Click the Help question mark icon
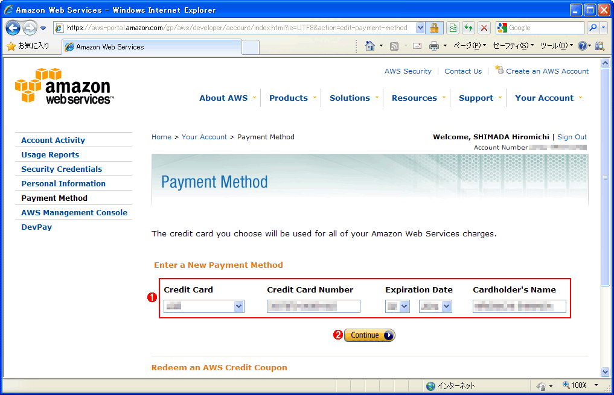 [x=582, y=46]
